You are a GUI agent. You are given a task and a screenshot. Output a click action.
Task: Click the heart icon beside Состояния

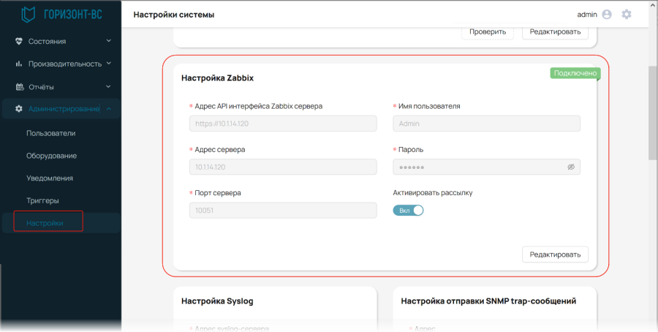(x=18, y=42)
